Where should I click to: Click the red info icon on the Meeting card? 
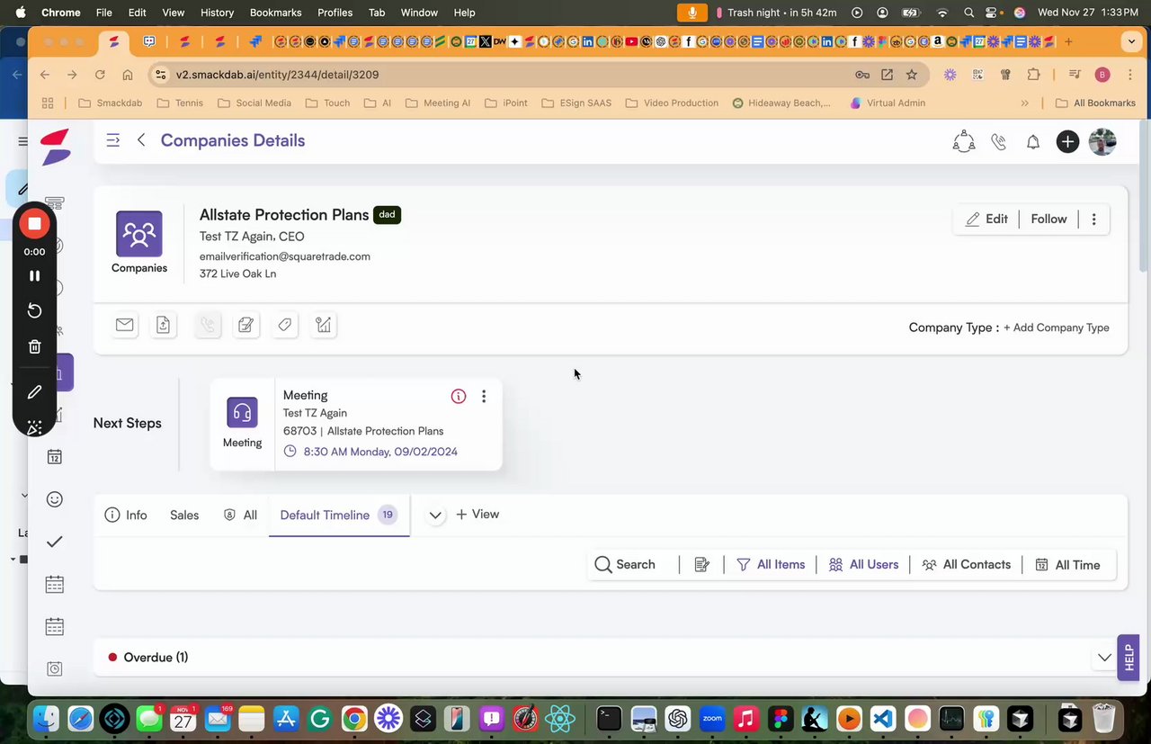[x=459, y=396]
